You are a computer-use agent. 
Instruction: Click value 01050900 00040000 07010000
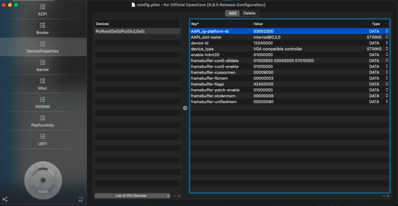284,61
